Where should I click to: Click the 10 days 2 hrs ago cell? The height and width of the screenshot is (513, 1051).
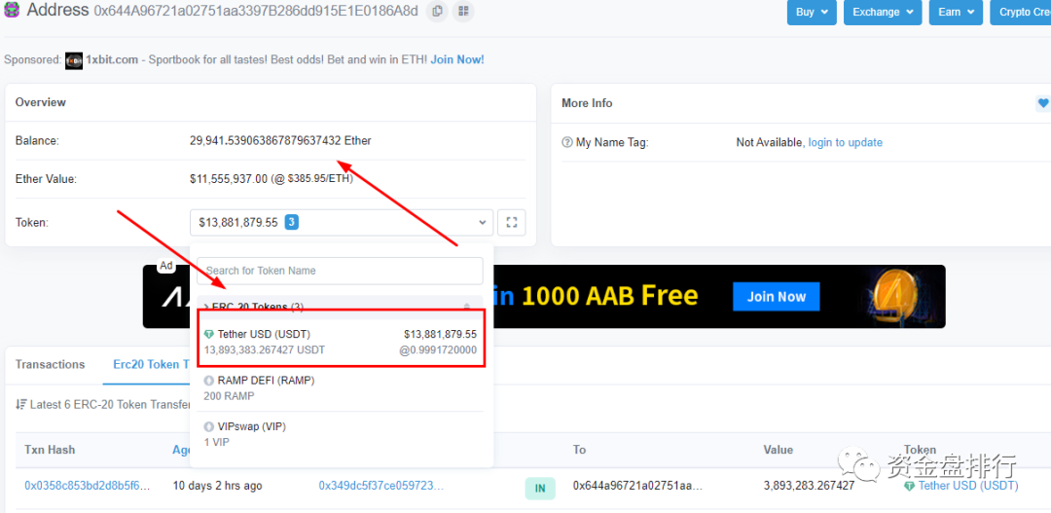click(217, 486)
